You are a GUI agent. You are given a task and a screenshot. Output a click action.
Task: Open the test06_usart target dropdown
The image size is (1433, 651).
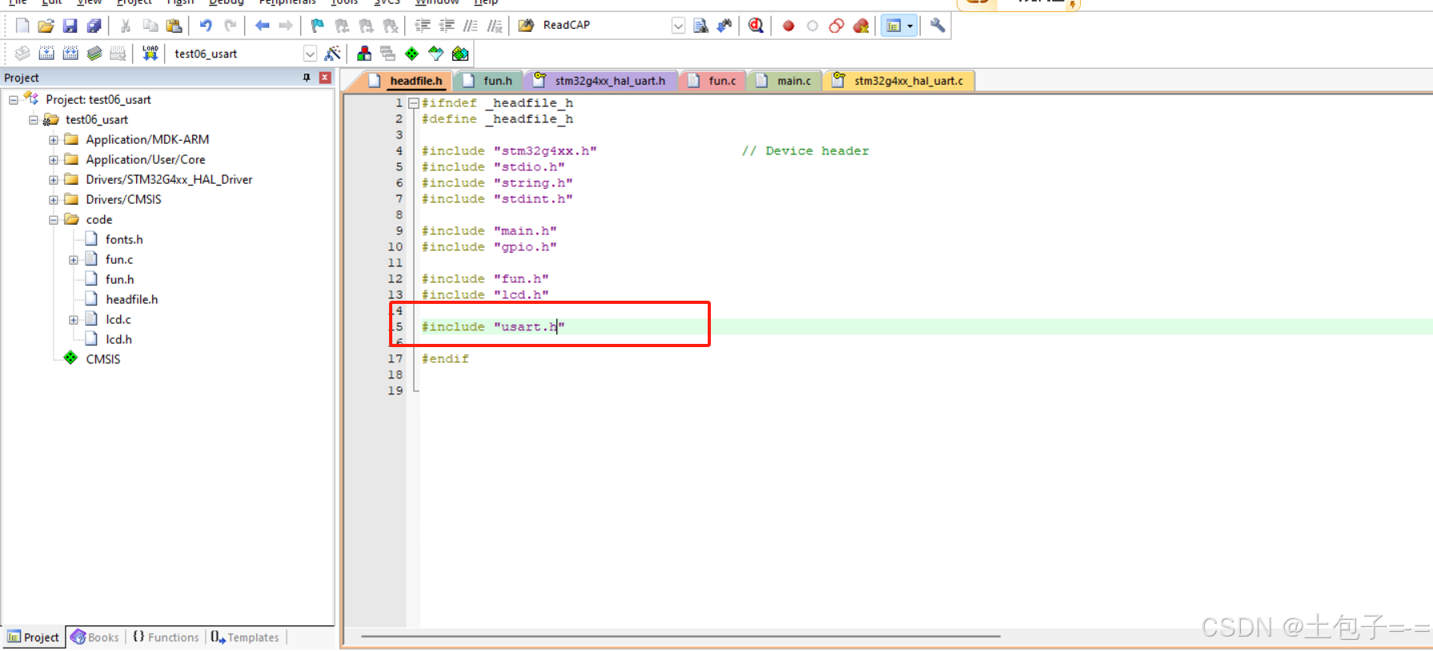coord(310,54)
